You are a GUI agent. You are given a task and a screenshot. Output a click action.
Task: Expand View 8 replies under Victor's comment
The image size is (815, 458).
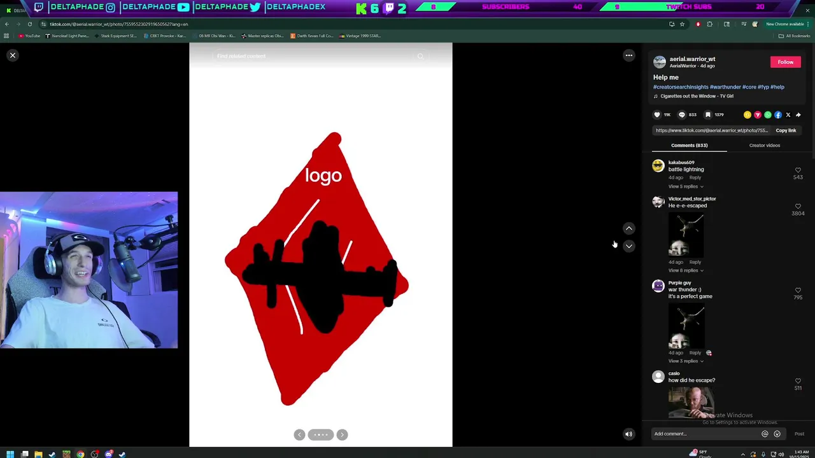tap(686, 270)
